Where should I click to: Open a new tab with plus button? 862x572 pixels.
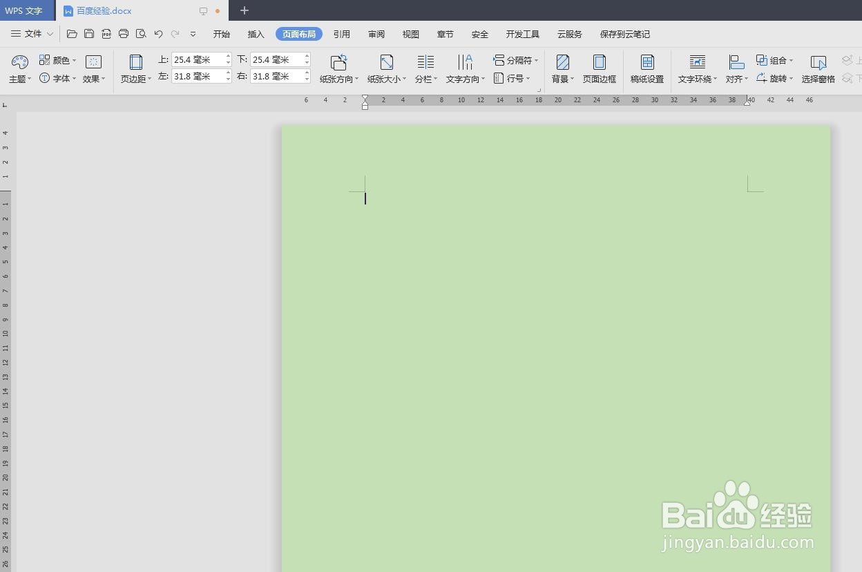click(x=244, y=10)
